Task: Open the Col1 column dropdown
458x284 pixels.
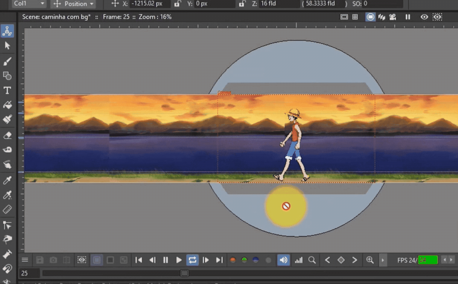Action: click(29, 4)
